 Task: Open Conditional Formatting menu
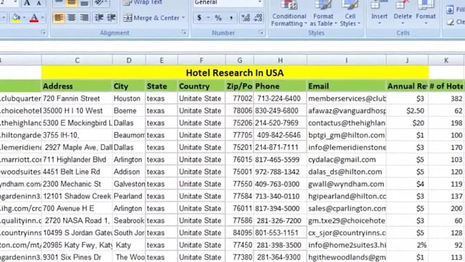(289, 14)
